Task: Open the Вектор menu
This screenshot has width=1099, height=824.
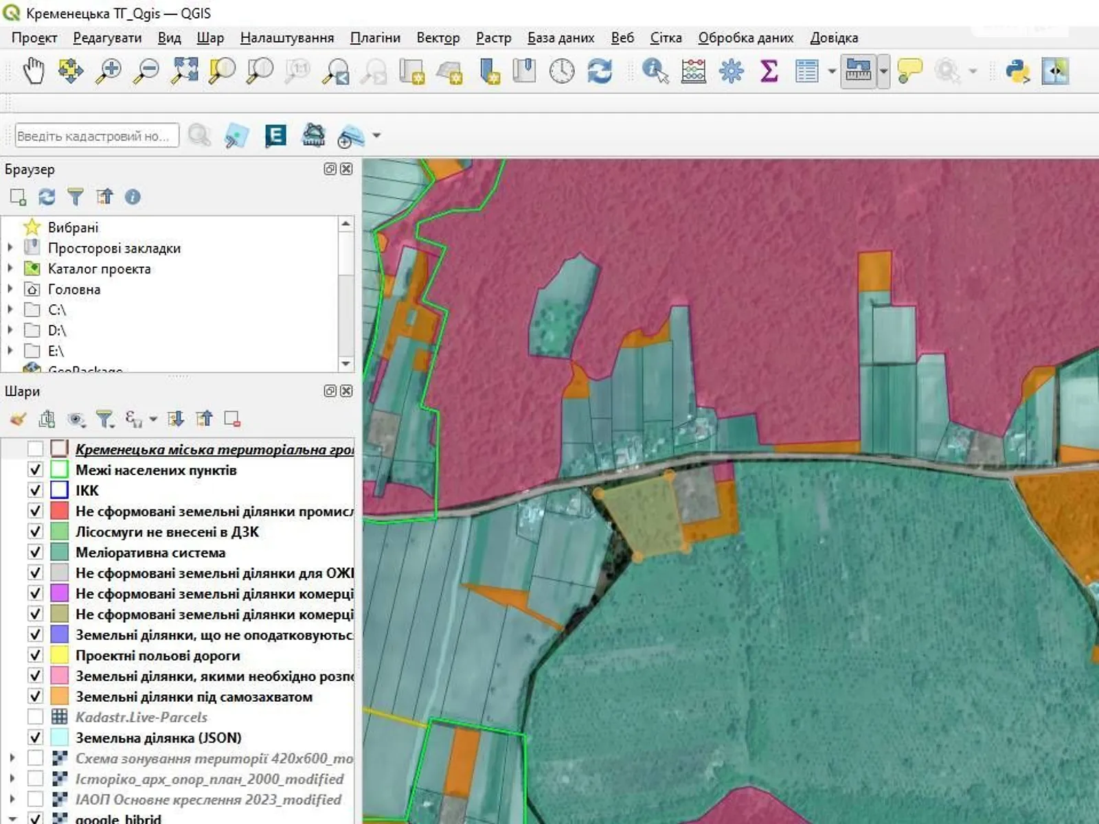Action: tap(438, 38)
